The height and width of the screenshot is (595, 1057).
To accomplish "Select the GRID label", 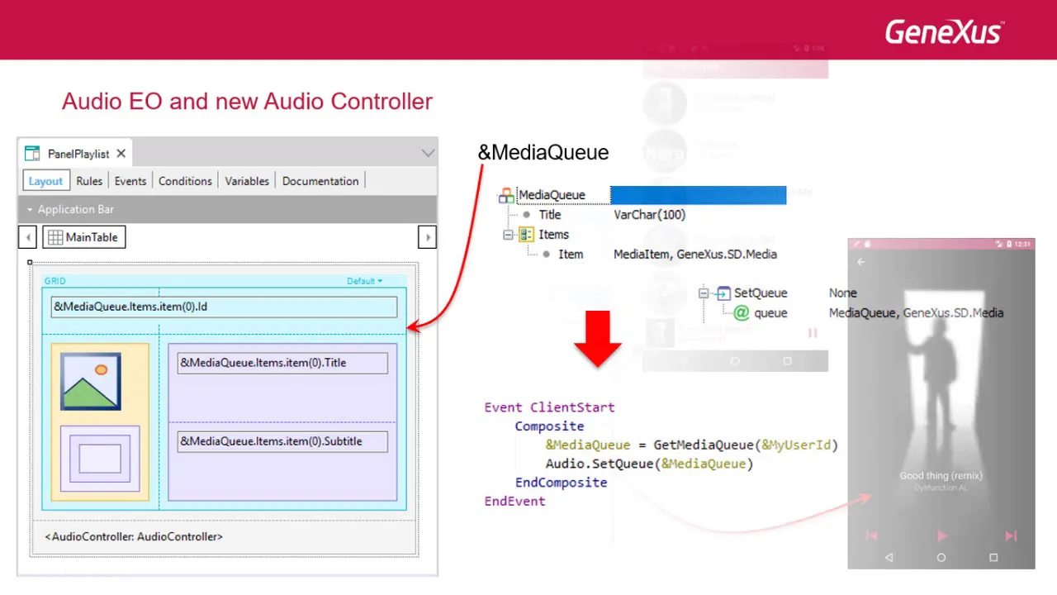I will pos(55,281).
